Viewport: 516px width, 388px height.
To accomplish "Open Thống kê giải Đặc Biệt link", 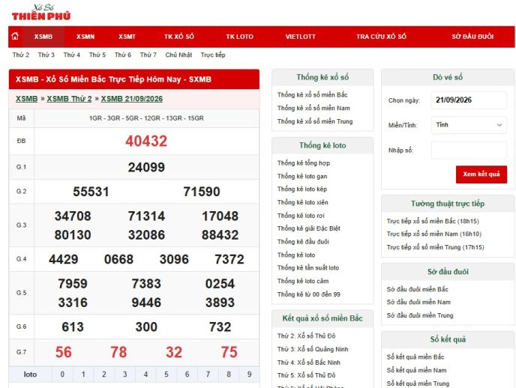I will coord(309,228).
